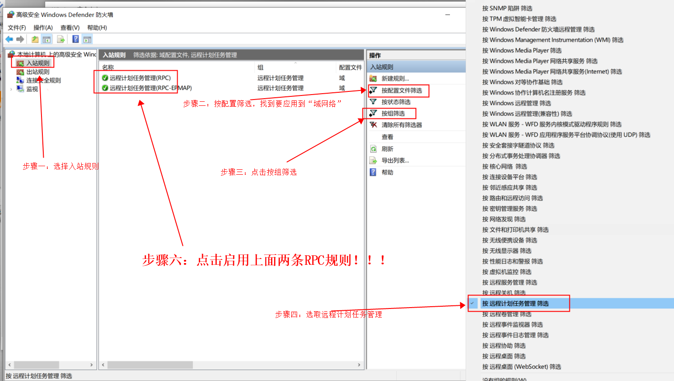674x381 pixels.
Task: Click the 刷新 refresh icon
Action: (373, 149)
